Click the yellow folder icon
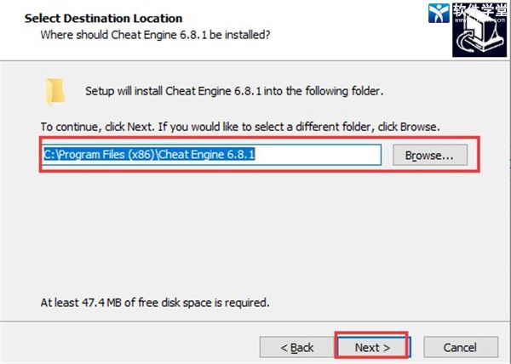 (56, 90)
